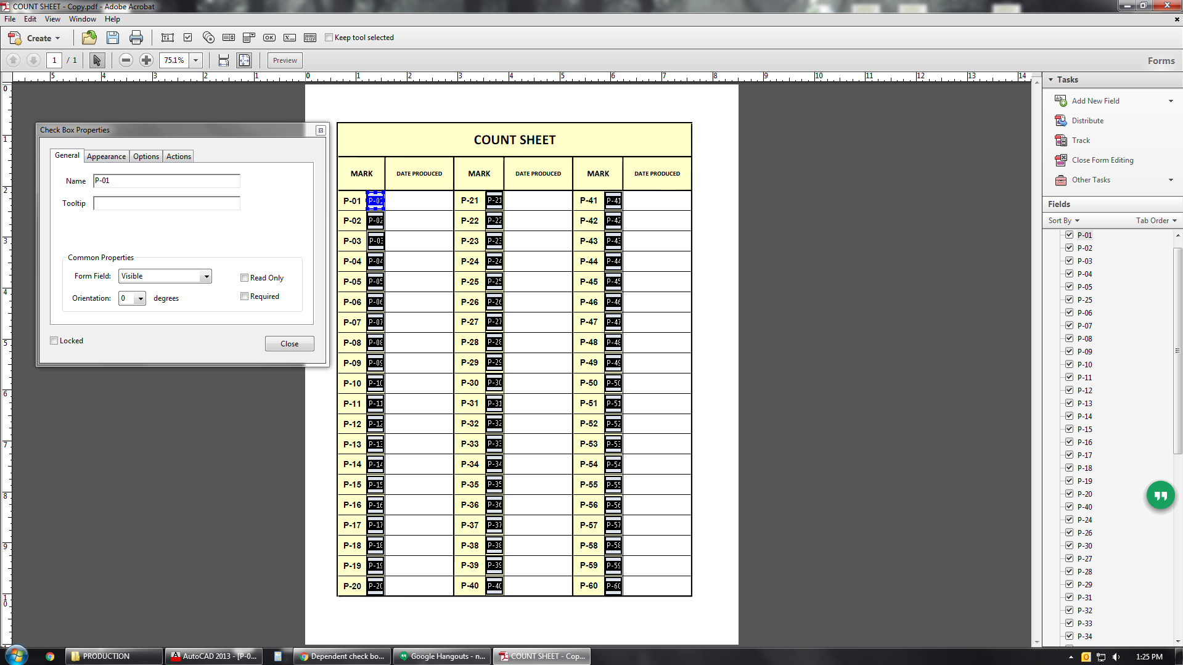The image size is (1183, 665).
Task: Click the Other Tasks icon
Action: [1061, 179]
